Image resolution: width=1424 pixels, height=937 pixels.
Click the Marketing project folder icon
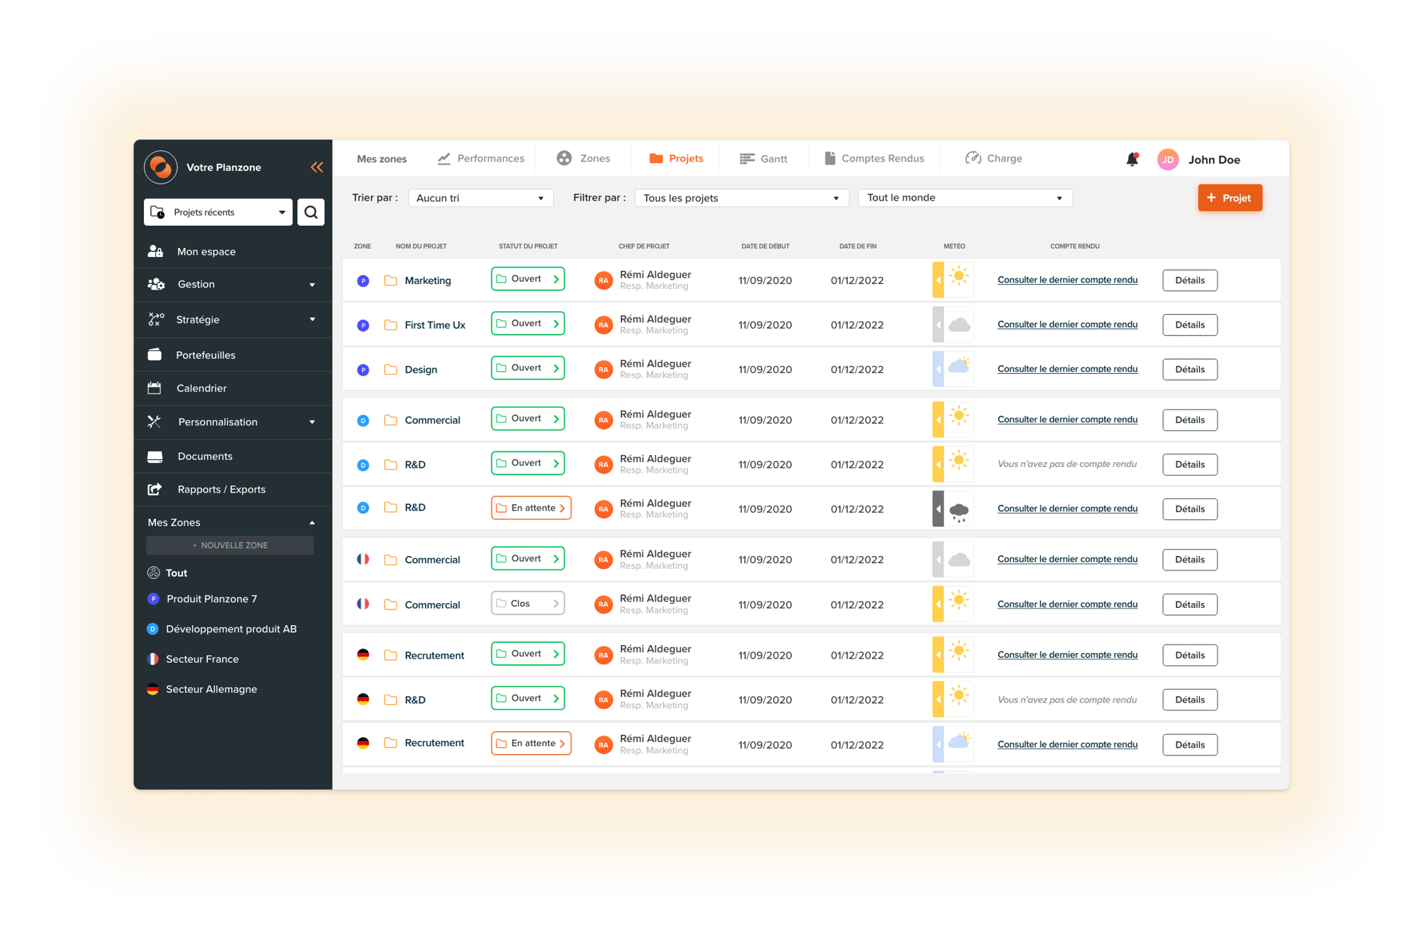tap(390, 281)
